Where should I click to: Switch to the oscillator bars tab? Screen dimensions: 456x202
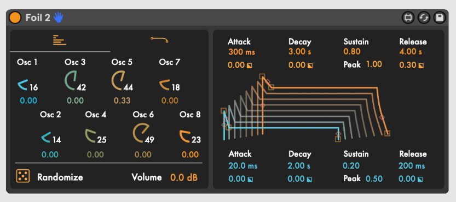60,40
